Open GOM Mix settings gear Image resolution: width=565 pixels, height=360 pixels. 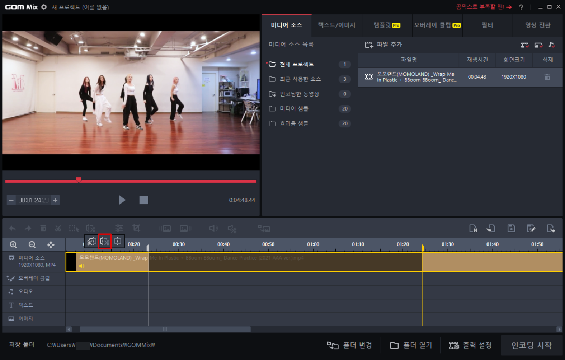pyautogui.click(x=44, y=7)
